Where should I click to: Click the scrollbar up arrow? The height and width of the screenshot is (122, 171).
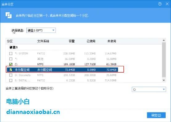coord(164,40)
